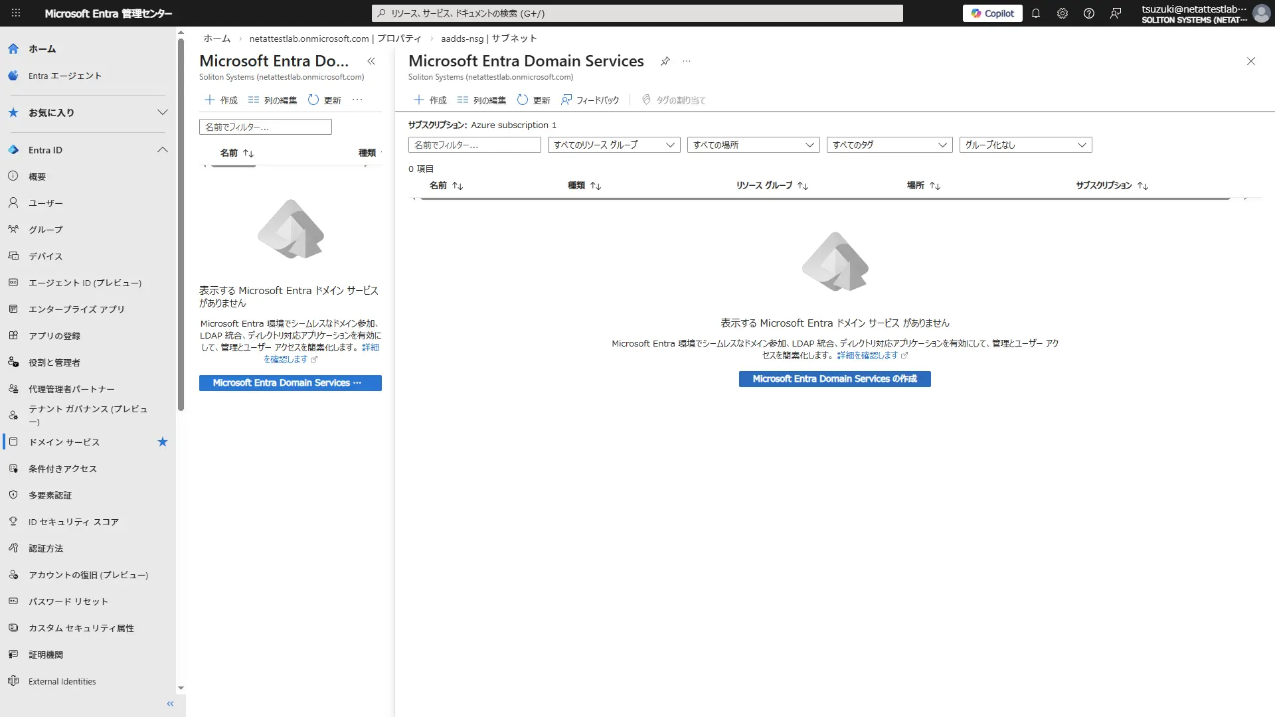Click refresh icon in right toolbar
Screen dimensions: 1275x717
pyautogui.click(x=523, y=100)
